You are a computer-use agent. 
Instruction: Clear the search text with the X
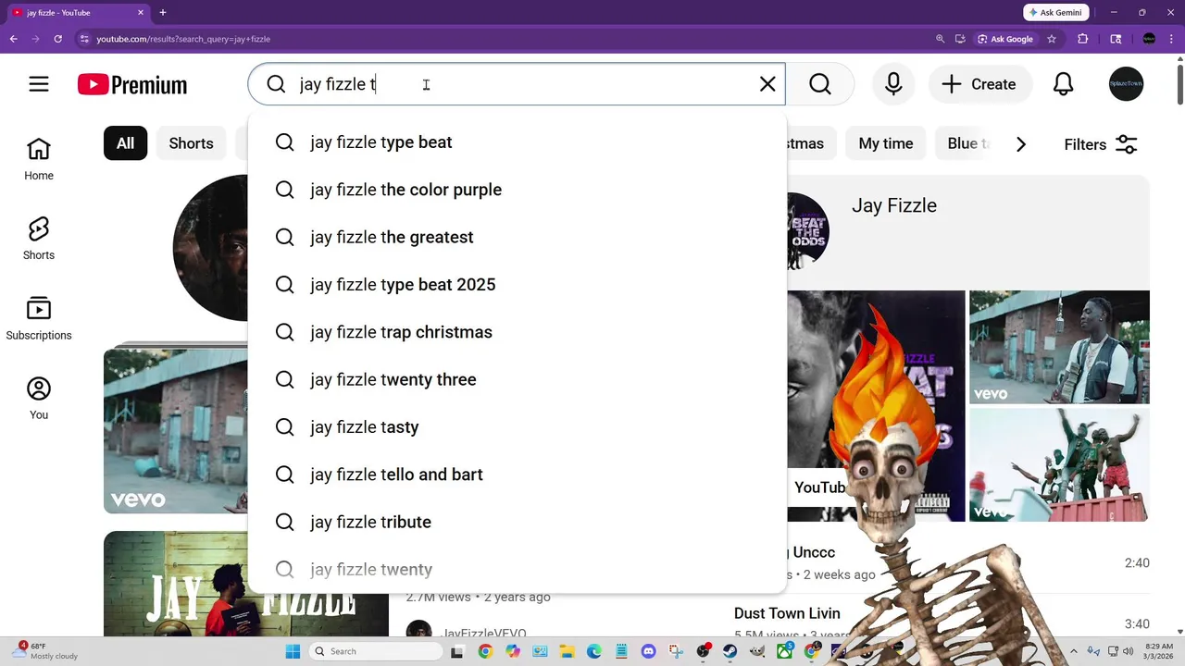(767, 84)
